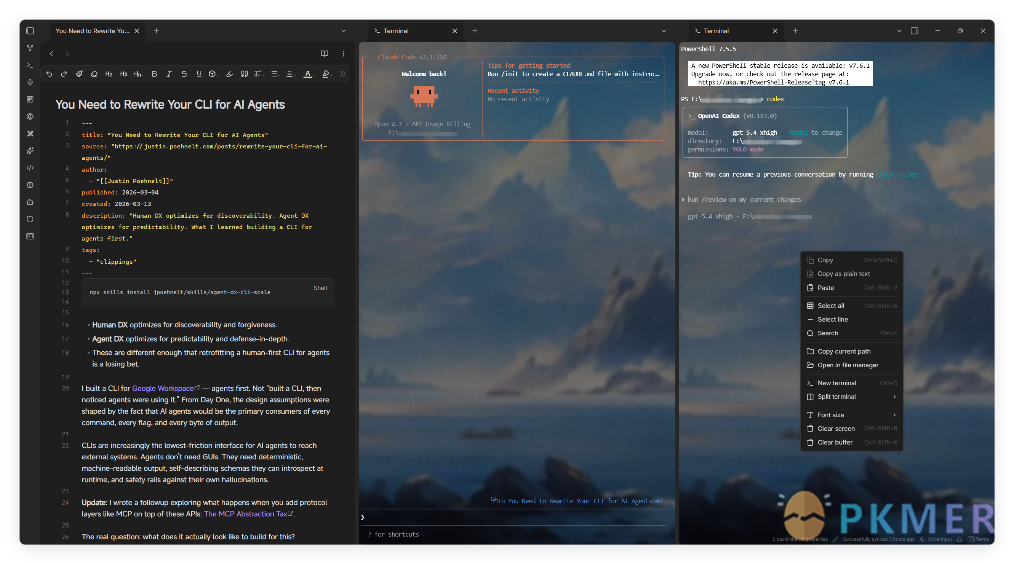Add a new tab in the Codex terminal pane
Image resolution: width=1014 pixels, height=564 pixels.
tap(795, 31)
